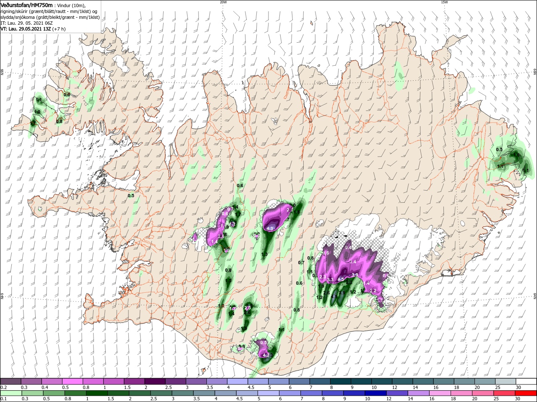The height and width of the screenshot is (402, 537).
Task: Click the pale green swatch above 0.1
Action: click(10, 393)
